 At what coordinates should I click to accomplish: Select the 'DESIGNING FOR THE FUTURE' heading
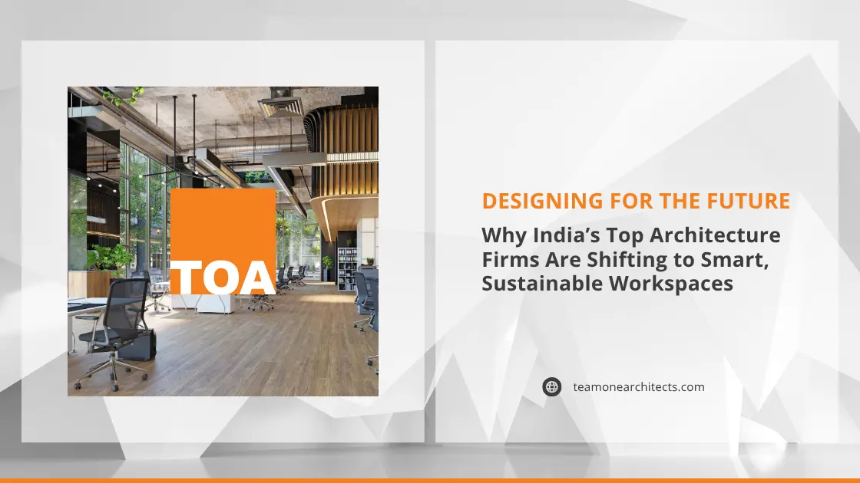point(636,201)
